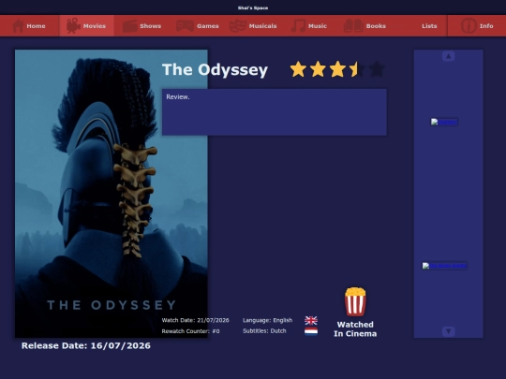Click the Rewatch Counter: #0 text
This screenshot has width=506, height=379.
coord(191,331)
